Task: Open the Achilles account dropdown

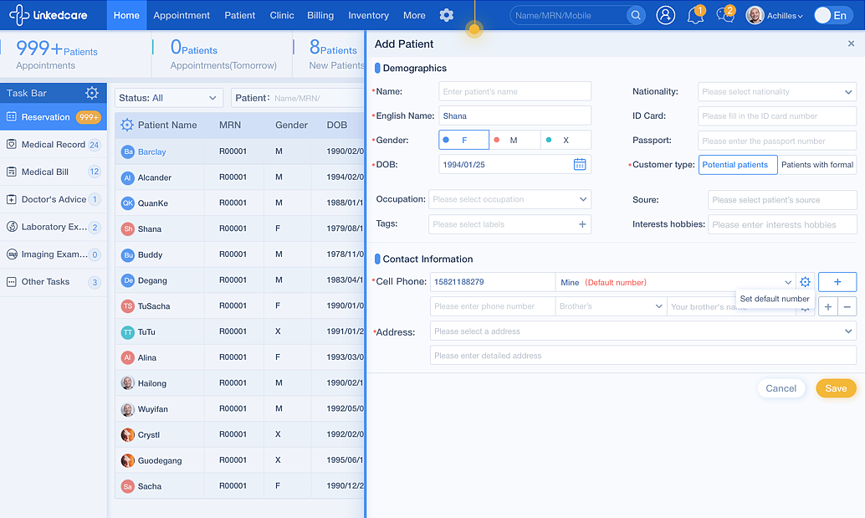Action: click(x=785, y=15)
